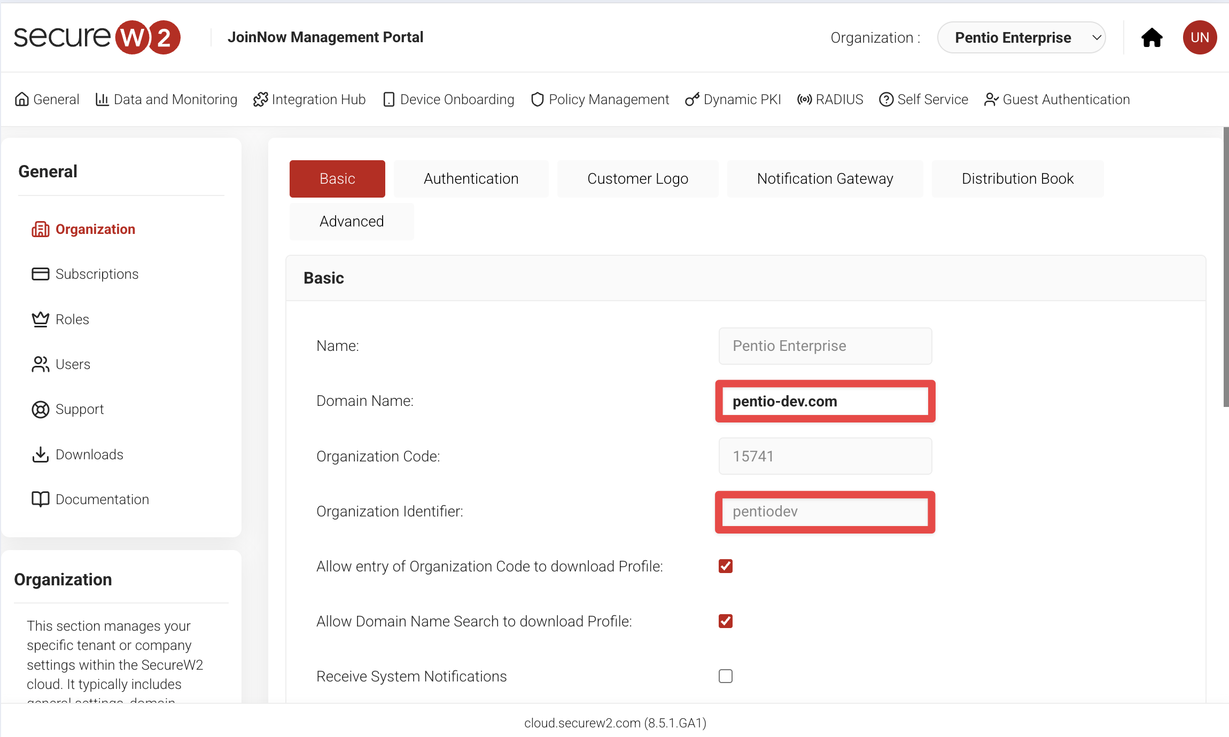Click the RADIUS signal icon
Viewport: 1229px width, 737px height.
(x=805, y=99)
